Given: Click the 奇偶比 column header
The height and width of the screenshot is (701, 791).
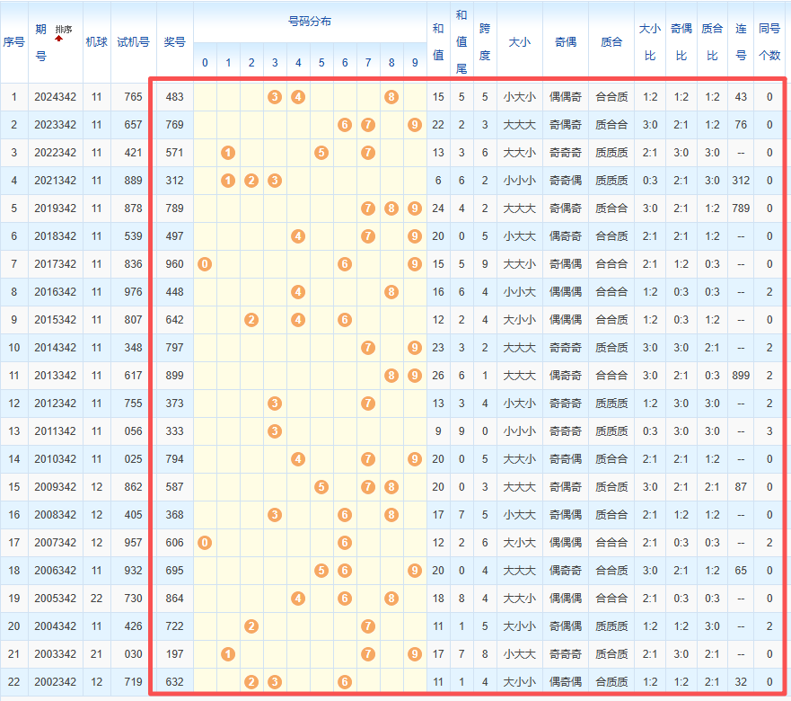Looking at the screenshot, I should (x=681, y=42).
